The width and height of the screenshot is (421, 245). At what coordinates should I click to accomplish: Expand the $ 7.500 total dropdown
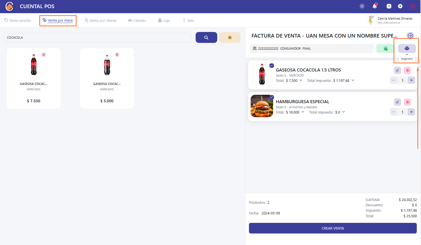point(301,80)
